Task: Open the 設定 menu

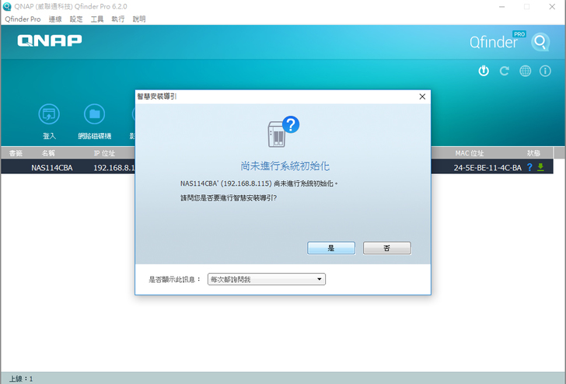Action: pyautogui.click(x=76, y=19)
